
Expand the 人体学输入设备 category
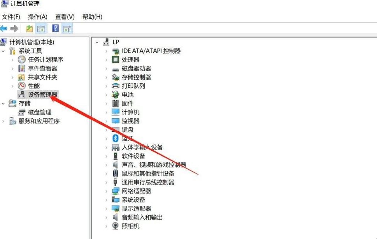106,148
